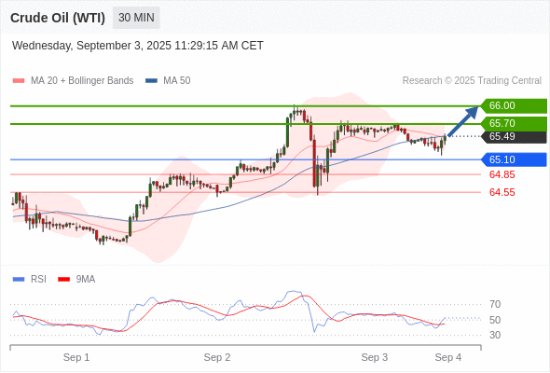The image size is (550, 373).
Task: Click the blue upward forecast arrow
Action: [463, 121]
